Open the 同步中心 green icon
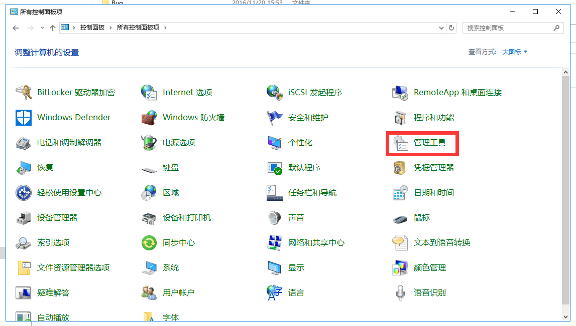576x326 pixels. click(x=149, y=243)
